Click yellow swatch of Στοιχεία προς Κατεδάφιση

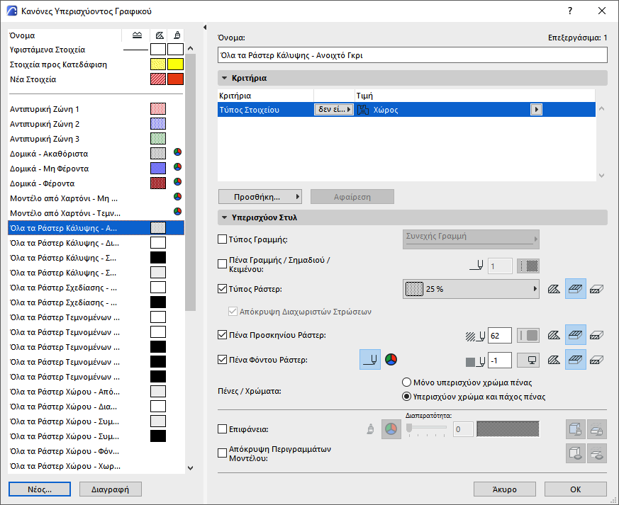175,64
